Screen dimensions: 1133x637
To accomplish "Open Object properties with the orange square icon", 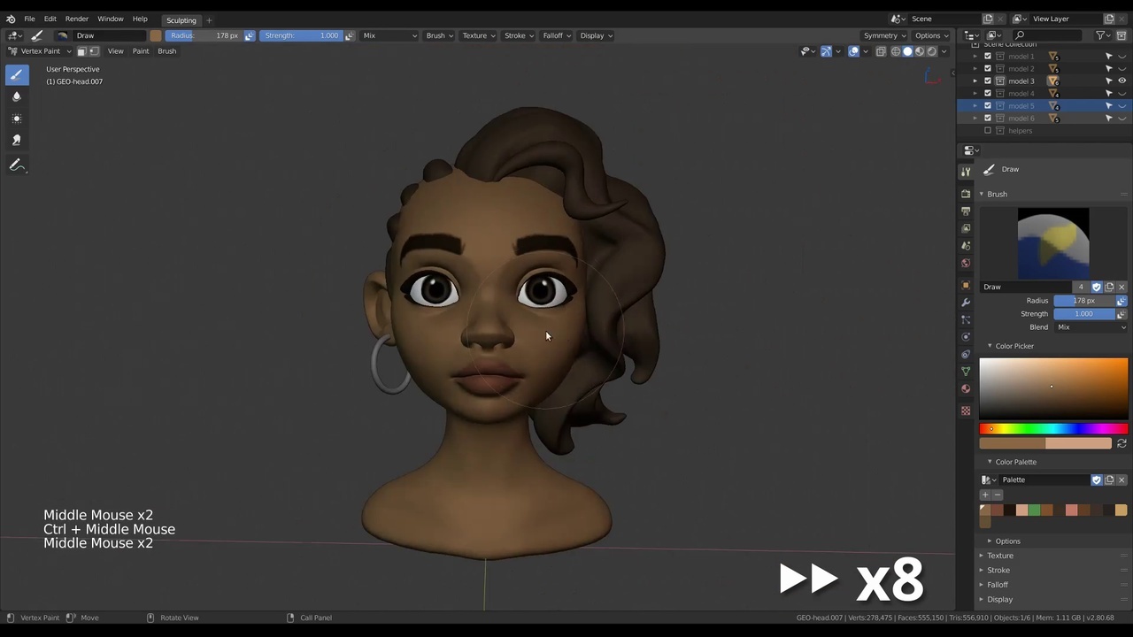I will tap(966, 283).
